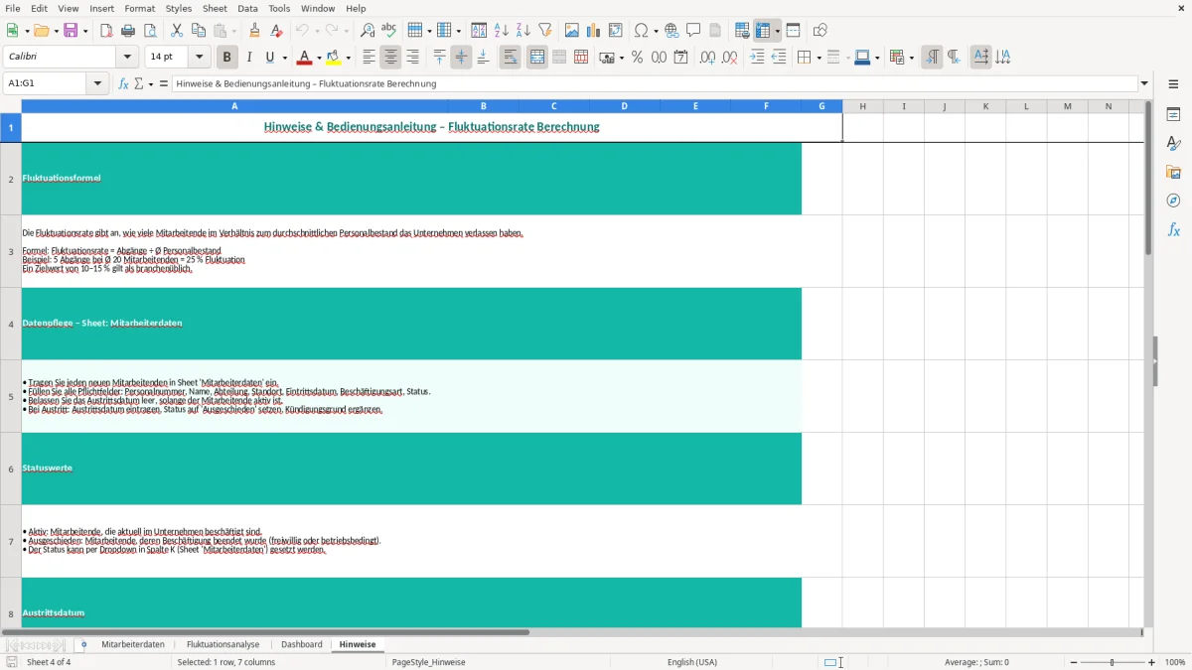The image size is (1192, 670).
Task: Open the Conditional Formatting dropdown arrow
Action: (x=911, y=58)
